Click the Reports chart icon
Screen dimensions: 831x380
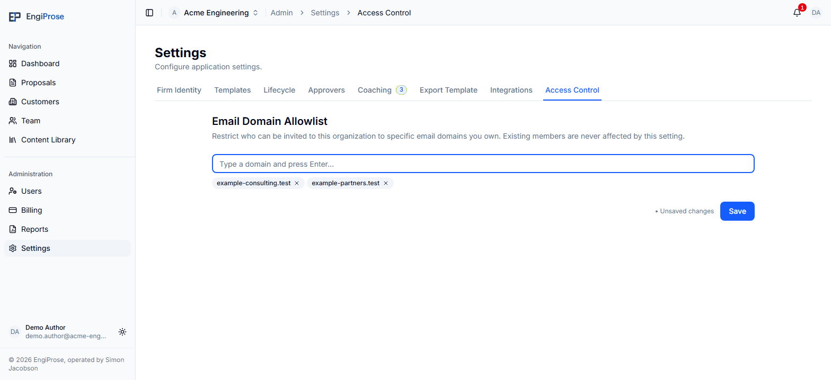coord(13,229)
